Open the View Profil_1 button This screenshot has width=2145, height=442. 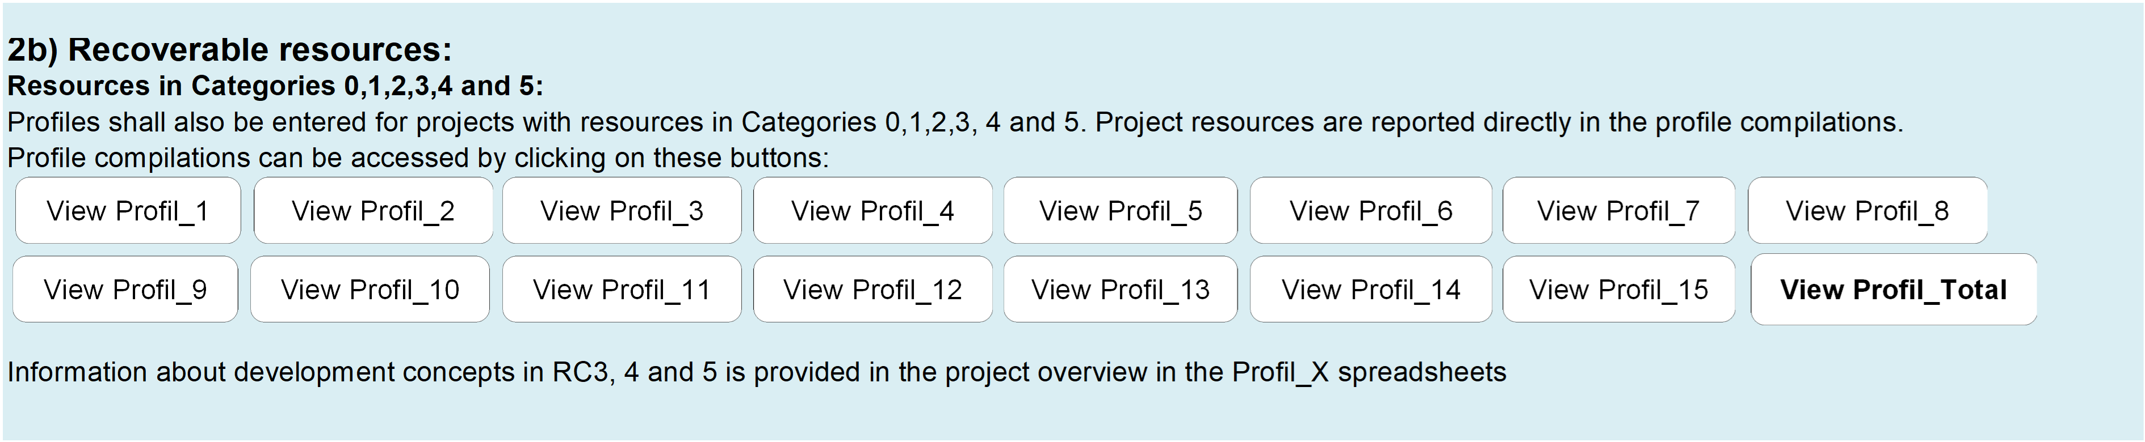[x=128, y=210]
